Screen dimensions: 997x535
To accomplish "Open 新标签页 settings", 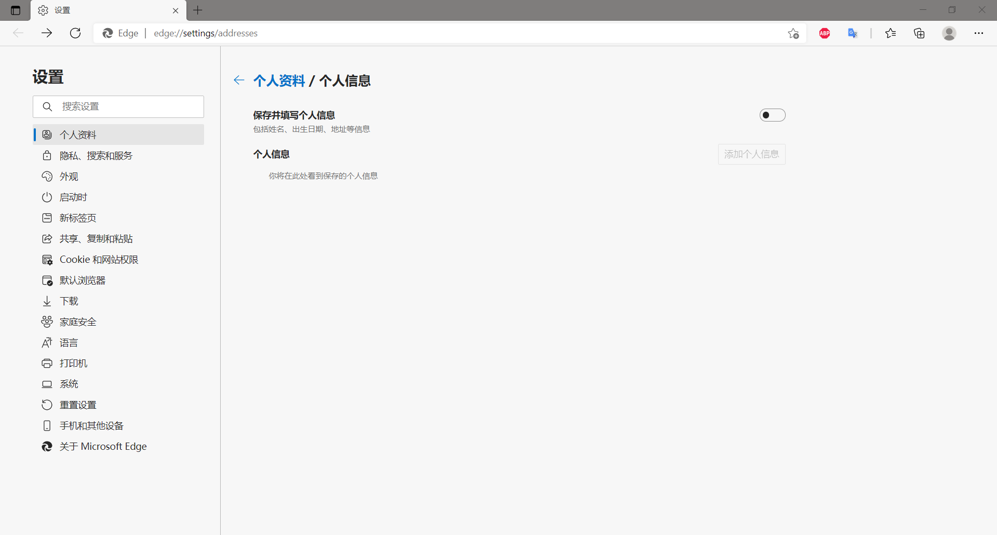I will tap(118, 218).
